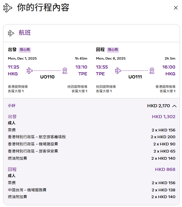Click departure time 11:25
Image resolution: width=182 pixels, height=207 pixels.
(14, 67)
